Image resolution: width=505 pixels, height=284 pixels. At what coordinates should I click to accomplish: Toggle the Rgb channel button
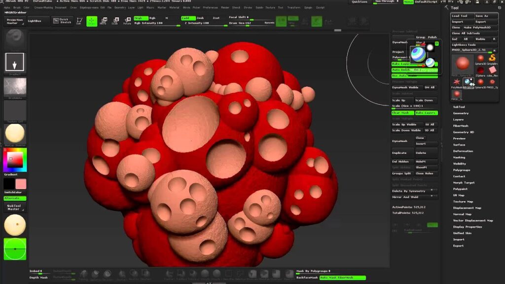(152, 18)
